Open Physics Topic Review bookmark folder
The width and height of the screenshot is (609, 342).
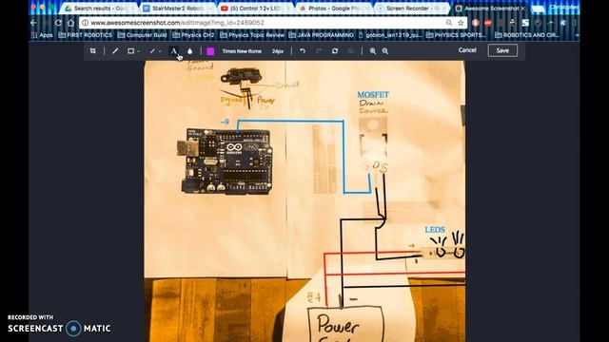[252, 35]
